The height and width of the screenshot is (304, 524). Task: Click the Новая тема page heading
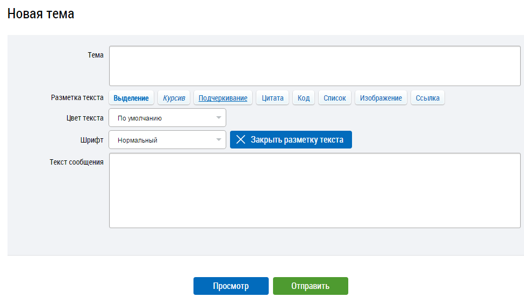pos(41,14)
